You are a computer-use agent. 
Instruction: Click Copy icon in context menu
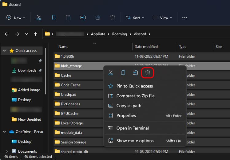[x=123, y=73]
